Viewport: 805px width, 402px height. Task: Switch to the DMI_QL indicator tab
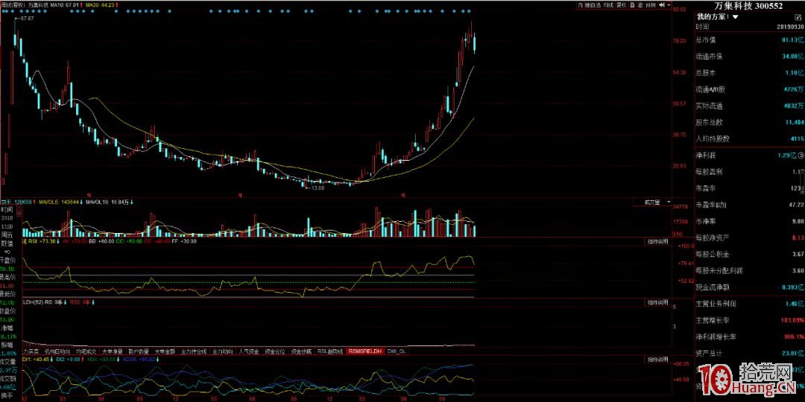tap(397, 351)
